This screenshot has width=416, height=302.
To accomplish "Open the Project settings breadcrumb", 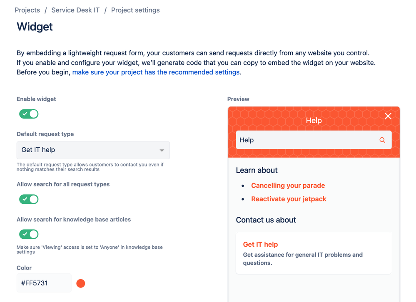I will click(135, 10).
